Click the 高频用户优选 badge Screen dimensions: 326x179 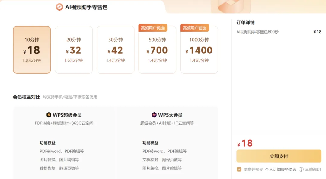coord(153,28)
